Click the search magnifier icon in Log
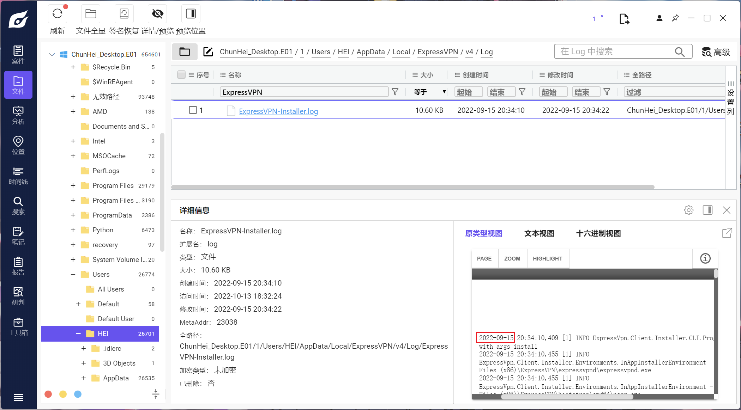Image resolution: width=741 pixels, height=410 pixels. (x=681, y=51)
